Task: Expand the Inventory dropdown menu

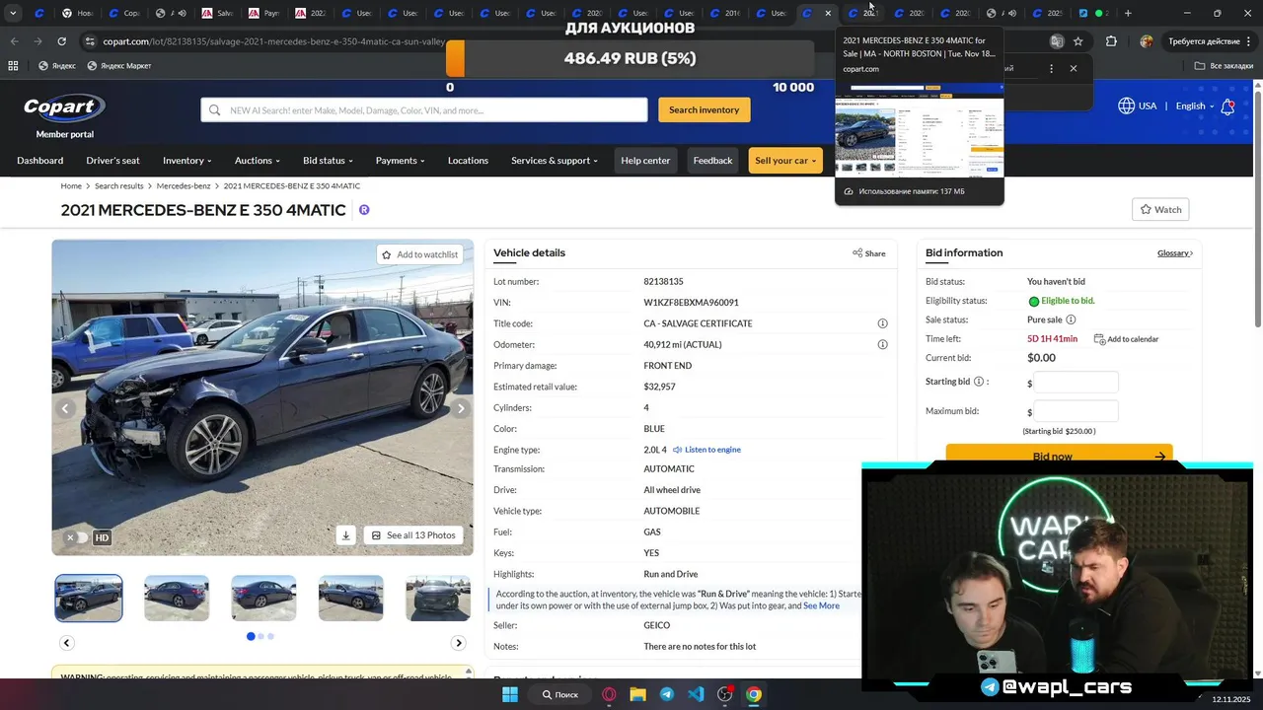Action: [x=186, y=161]
